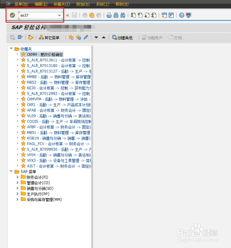This screenshot has height=248, width=231.
Task: Click the icon left of the 菜单(M) menu
Action: point(8,4)
